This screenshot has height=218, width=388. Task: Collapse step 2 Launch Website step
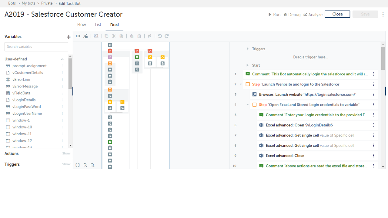pos(241,84)
